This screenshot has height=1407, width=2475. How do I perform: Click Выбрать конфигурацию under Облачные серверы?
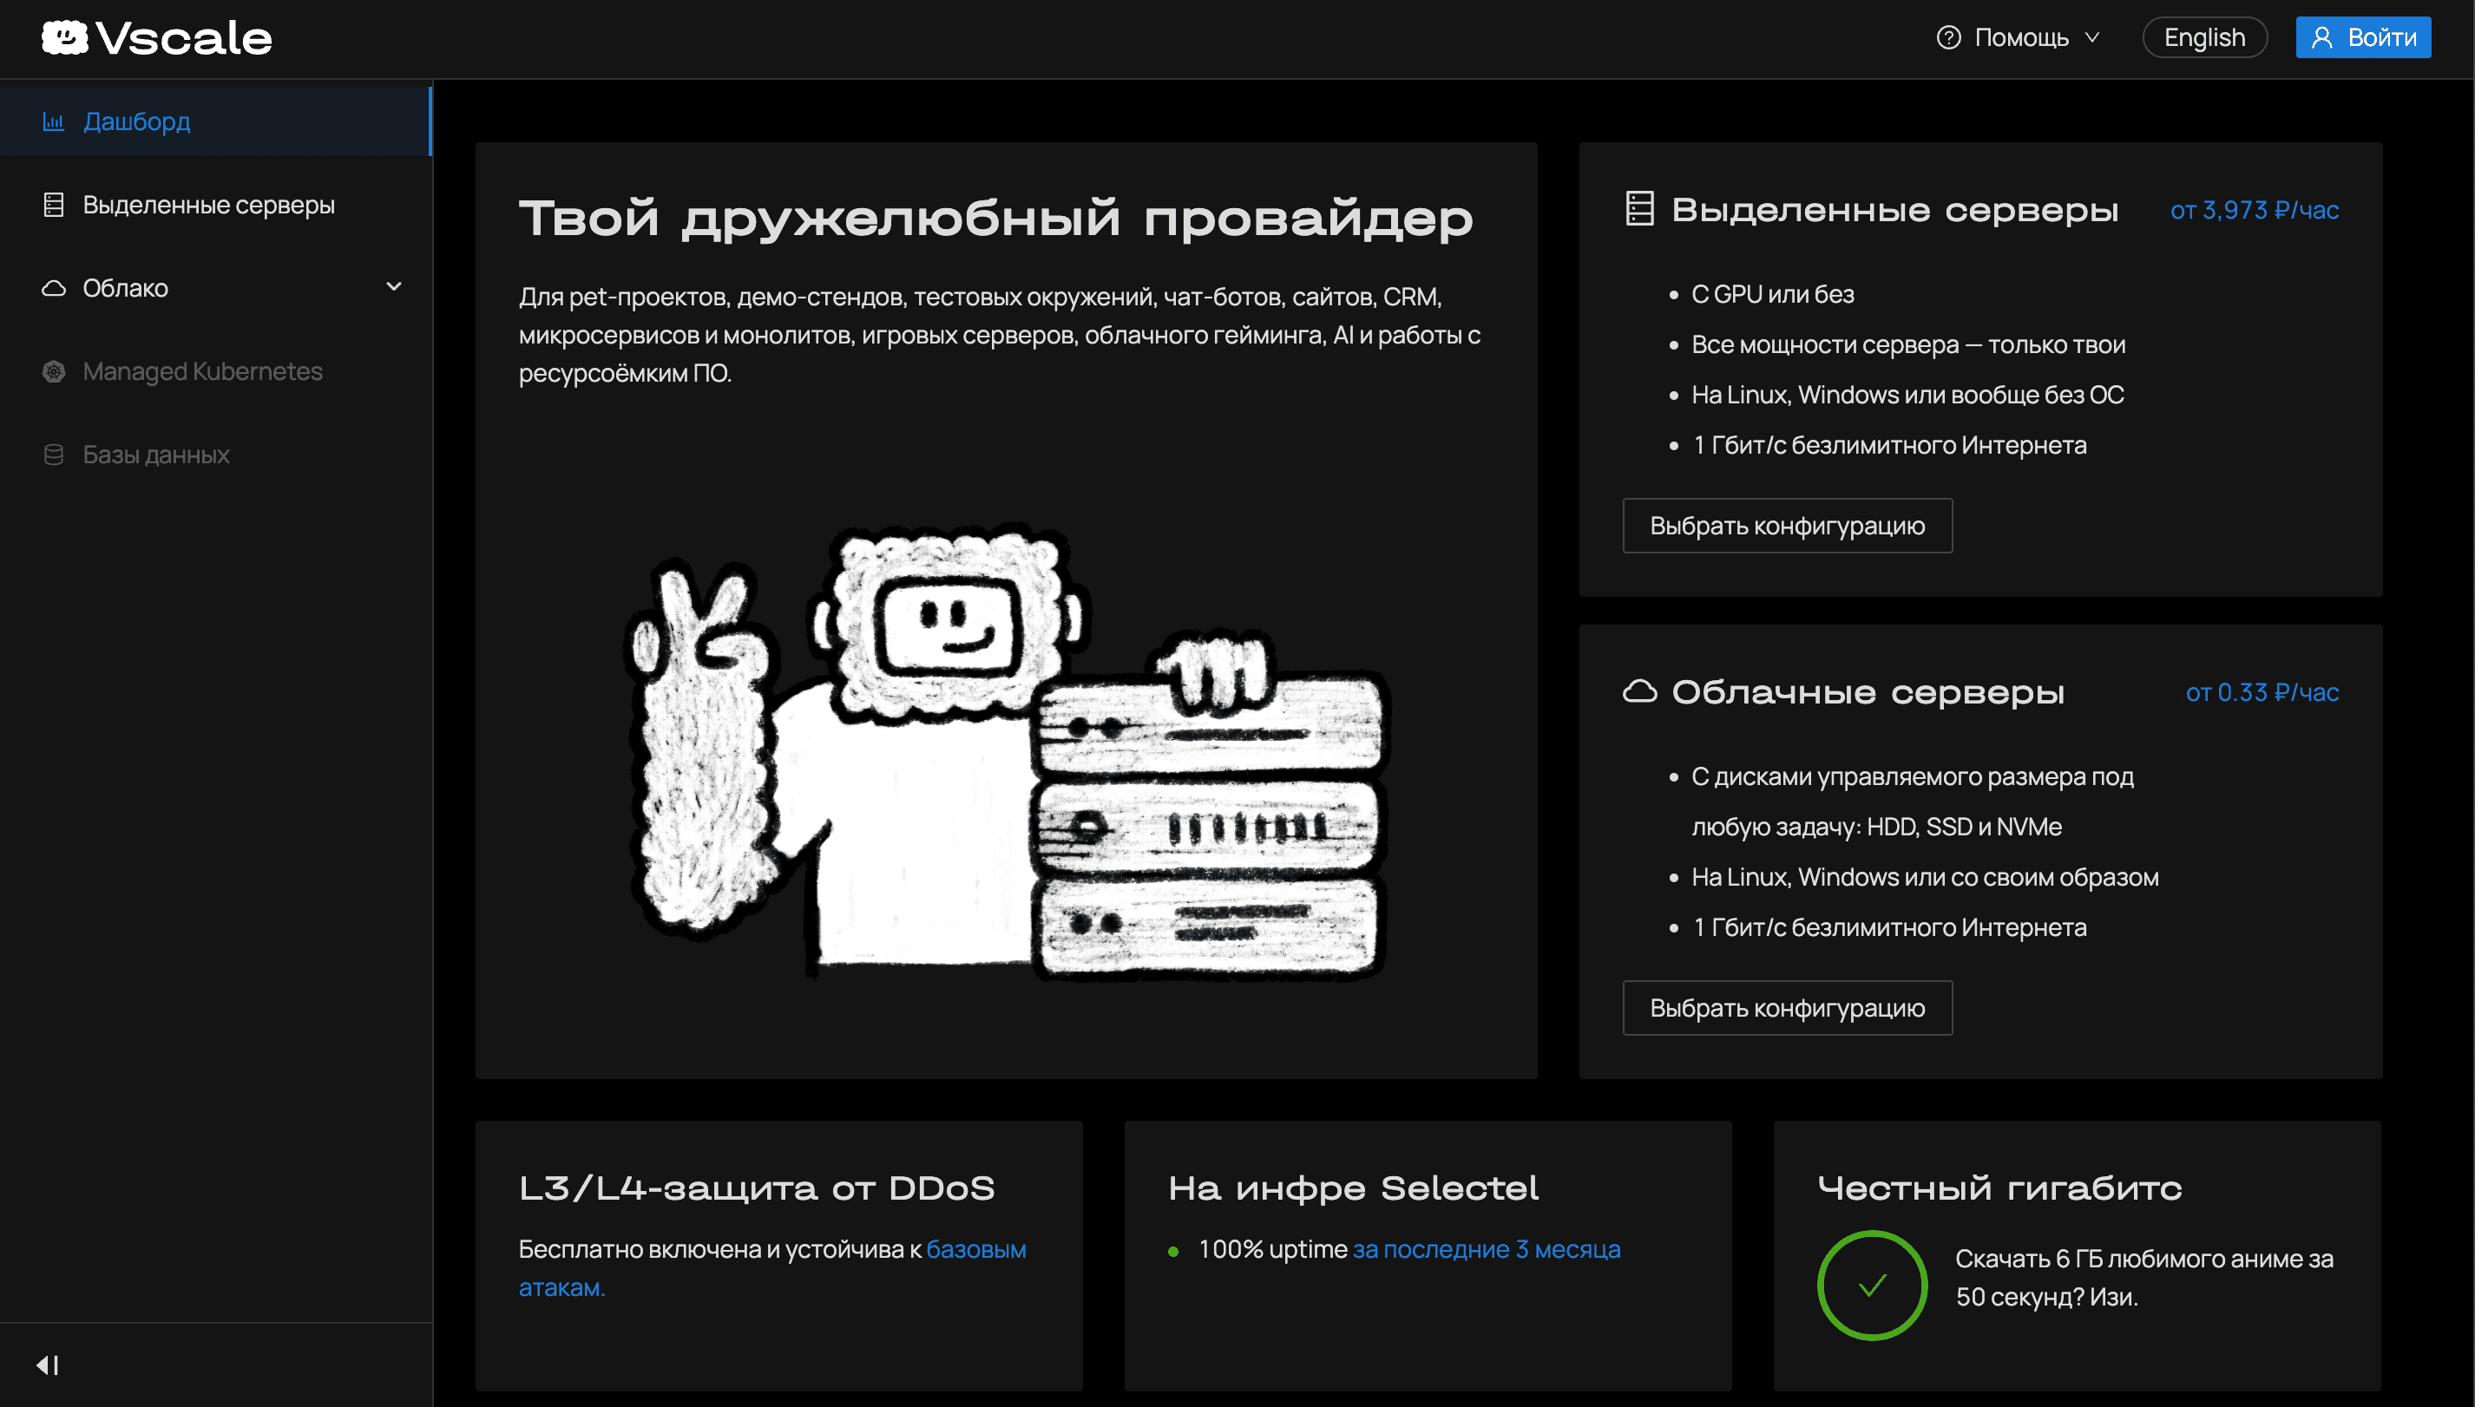tap(1787, 1007)
